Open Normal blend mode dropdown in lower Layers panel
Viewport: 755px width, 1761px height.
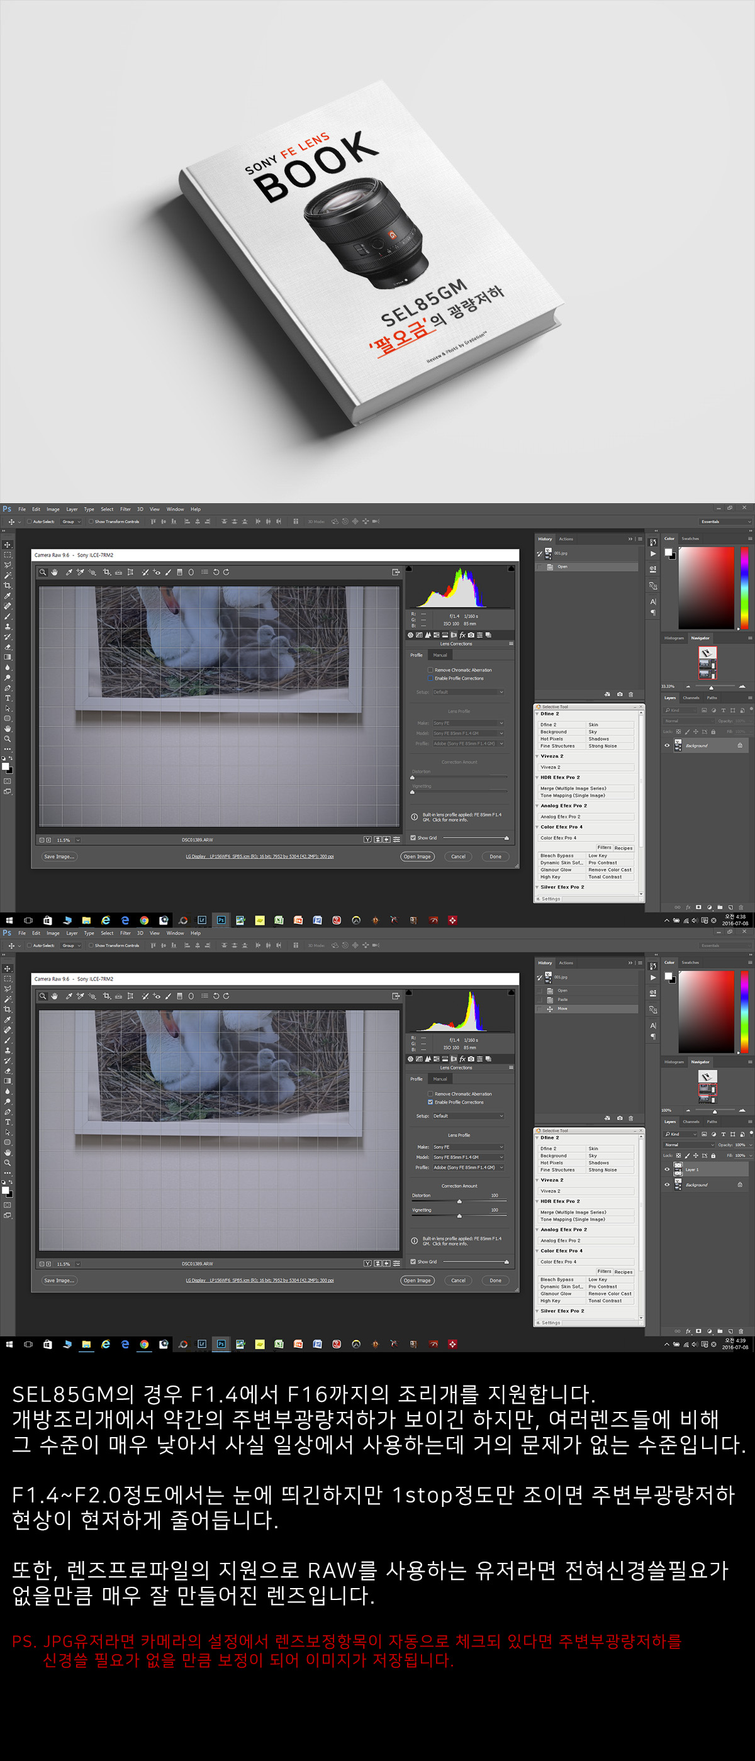[x=689, y=1145]
